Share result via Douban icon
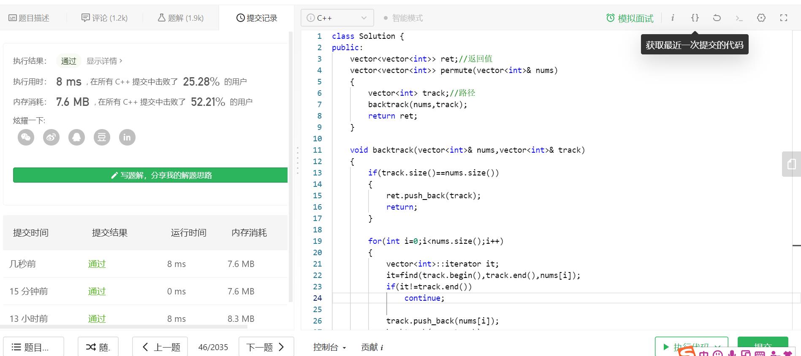Image resolution: width=801 pixels, height=356 pixels. tap(102, 137)
